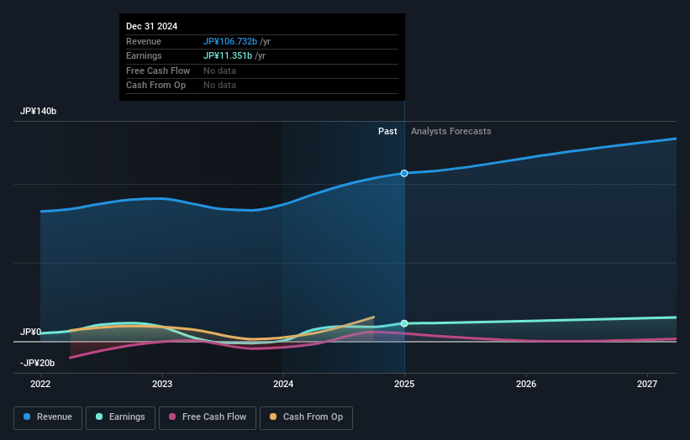Click the 2022 x-axis label
Screen dimensions: 690x440
click(x=40, y=384)
